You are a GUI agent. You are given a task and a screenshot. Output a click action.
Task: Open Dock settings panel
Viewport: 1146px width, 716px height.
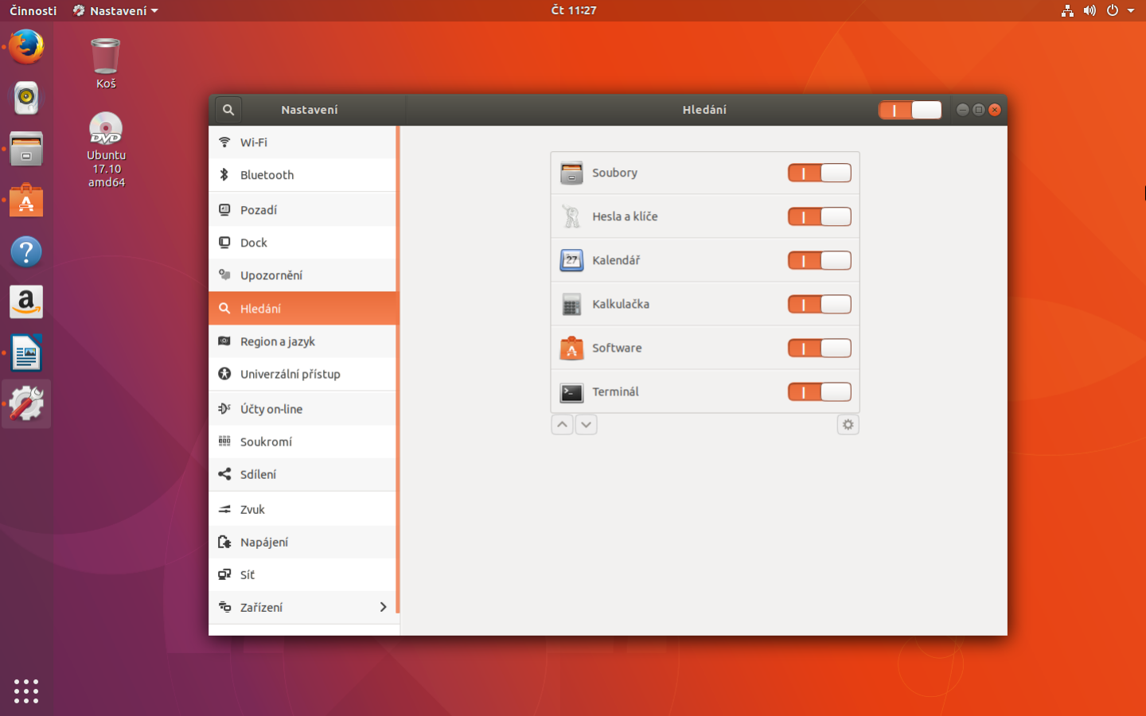[x=302, y=243]
